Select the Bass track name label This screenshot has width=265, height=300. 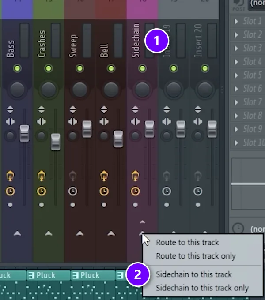point(10,49)
